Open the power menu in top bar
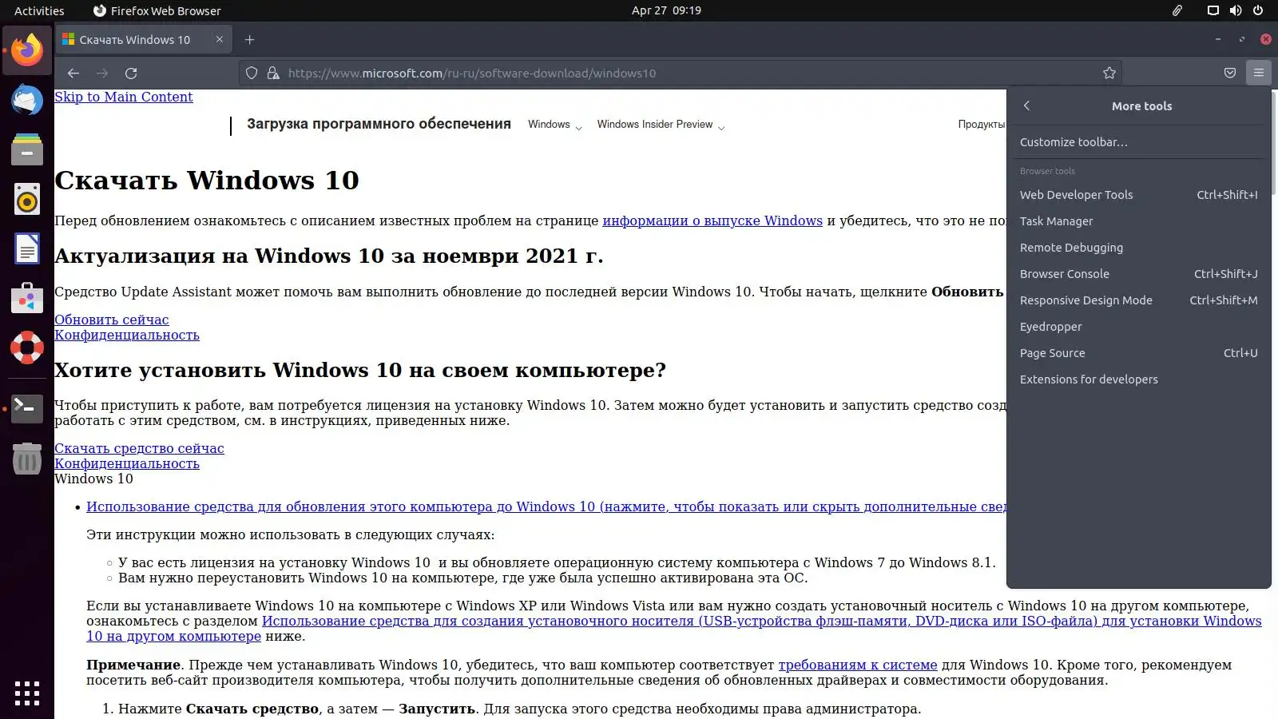Viewport: 1278px width, 719px height. point(1258,10)
